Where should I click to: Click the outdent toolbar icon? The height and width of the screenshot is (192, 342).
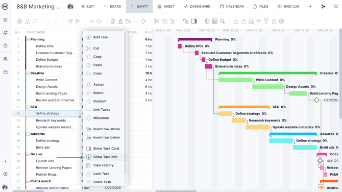point(70,21)
